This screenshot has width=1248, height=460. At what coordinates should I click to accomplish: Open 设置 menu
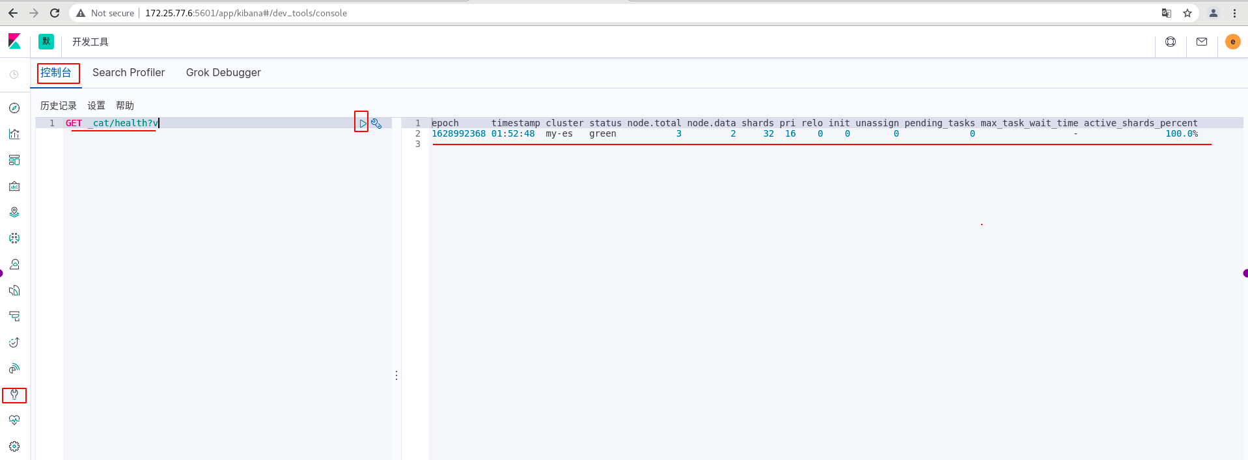[x=96, y=105]
